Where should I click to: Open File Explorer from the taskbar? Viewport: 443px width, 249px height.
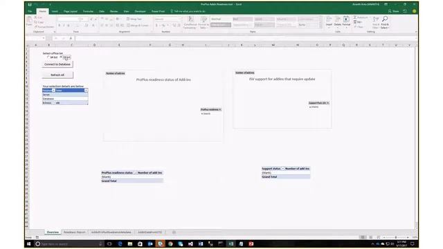[130, 243]
